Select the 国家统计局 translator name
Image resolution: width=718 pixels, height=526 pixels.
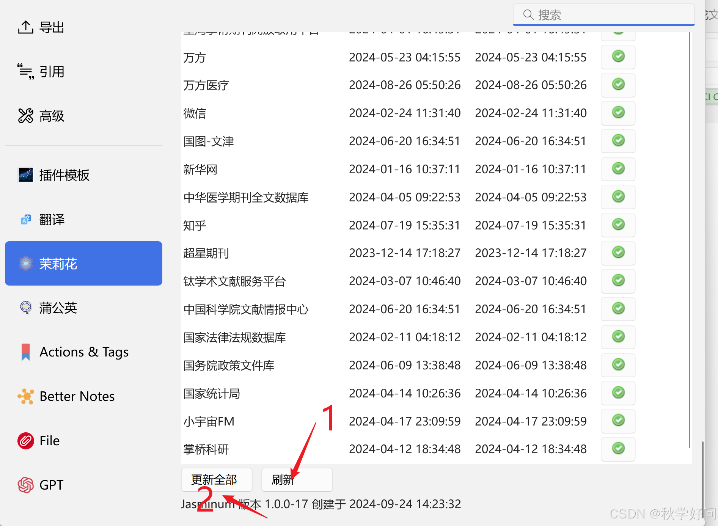pos(212,394)
